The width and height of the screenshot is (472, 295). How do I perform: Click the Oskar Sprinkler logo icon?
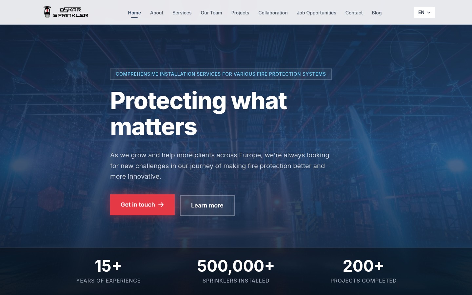47,12
